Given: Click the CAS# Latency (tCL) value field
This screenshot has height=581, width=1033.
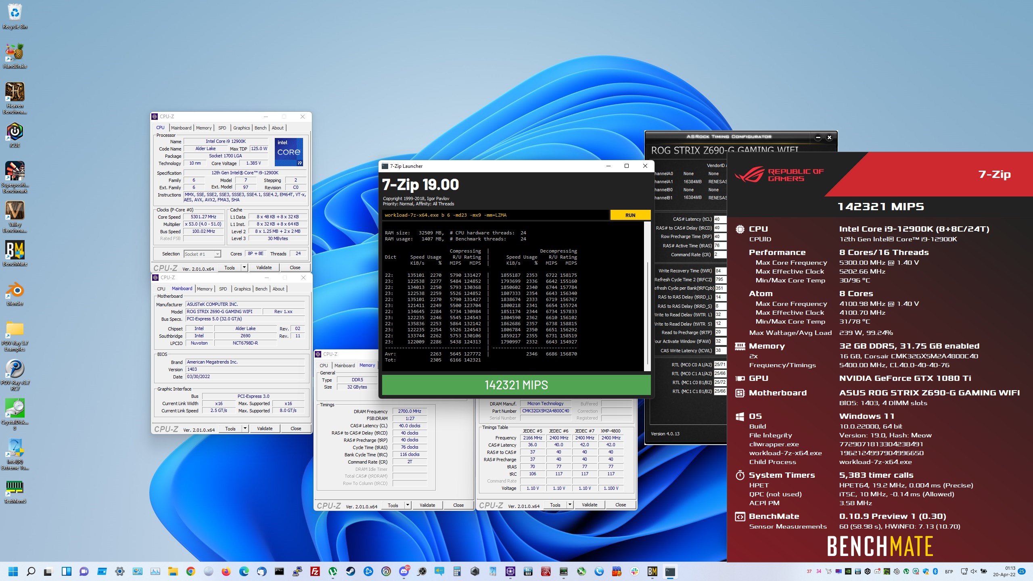Looking at the screenshot, I should [719, 219].
